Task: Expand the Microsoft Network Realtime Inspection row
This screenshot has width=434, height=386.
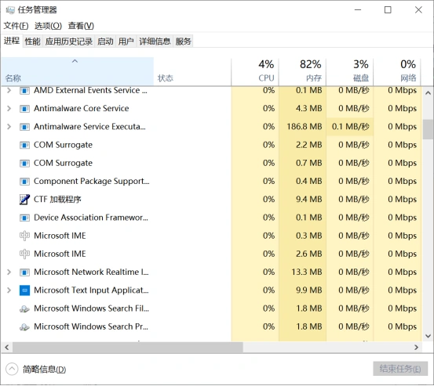Action: 9,272
